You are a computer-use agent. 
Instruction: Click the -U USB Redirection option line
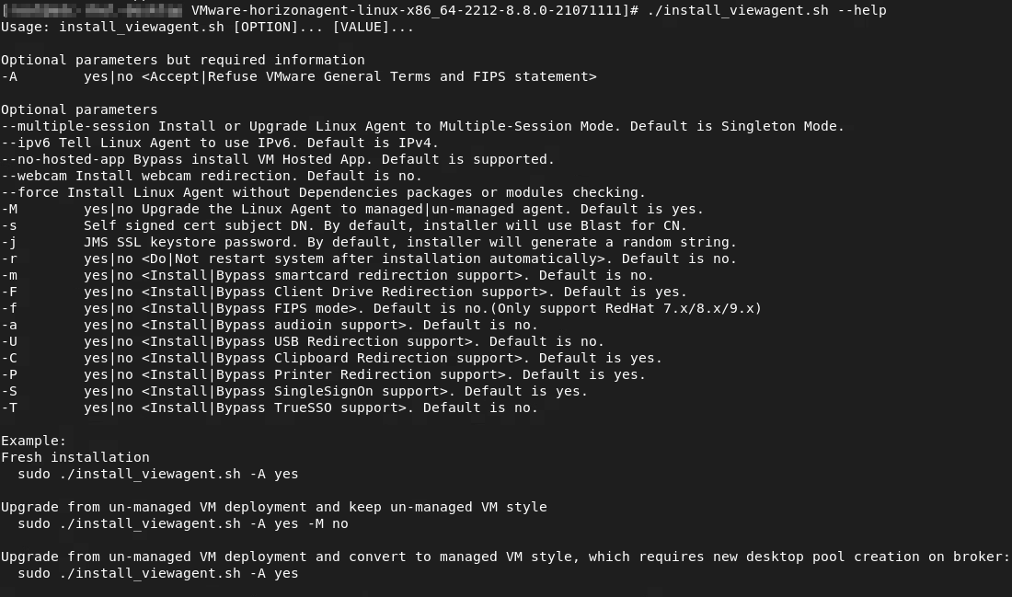pyautogui.click(x=303, y=341)
